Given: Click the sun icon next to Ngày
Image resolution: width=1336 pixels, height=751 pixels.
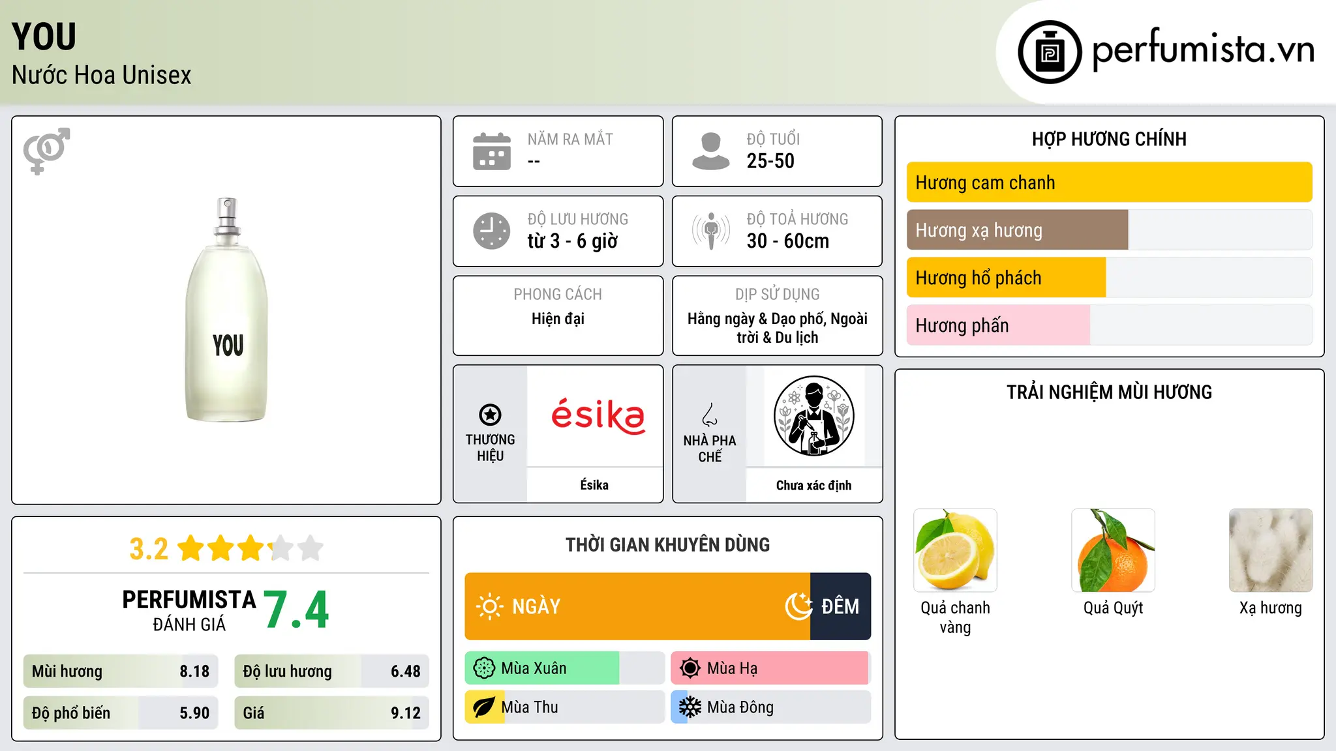Looking at the screenshot, I should (x=490, y=606).
